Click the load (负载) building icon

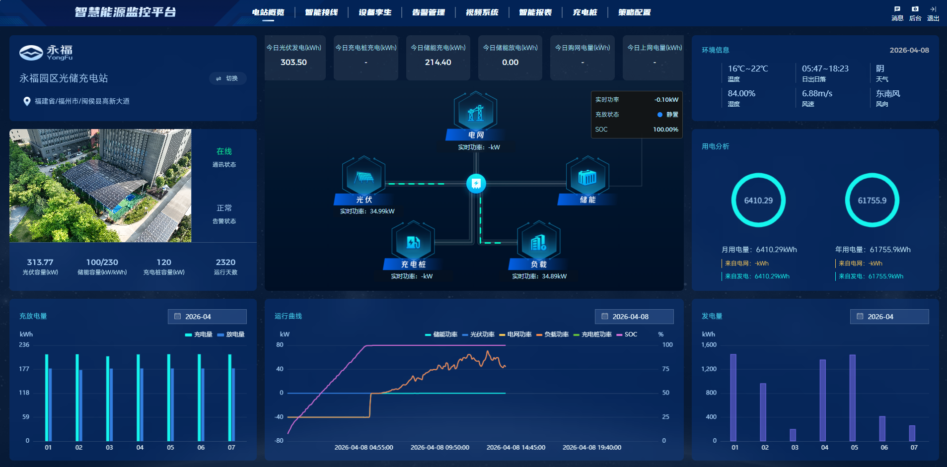point(538,242)
